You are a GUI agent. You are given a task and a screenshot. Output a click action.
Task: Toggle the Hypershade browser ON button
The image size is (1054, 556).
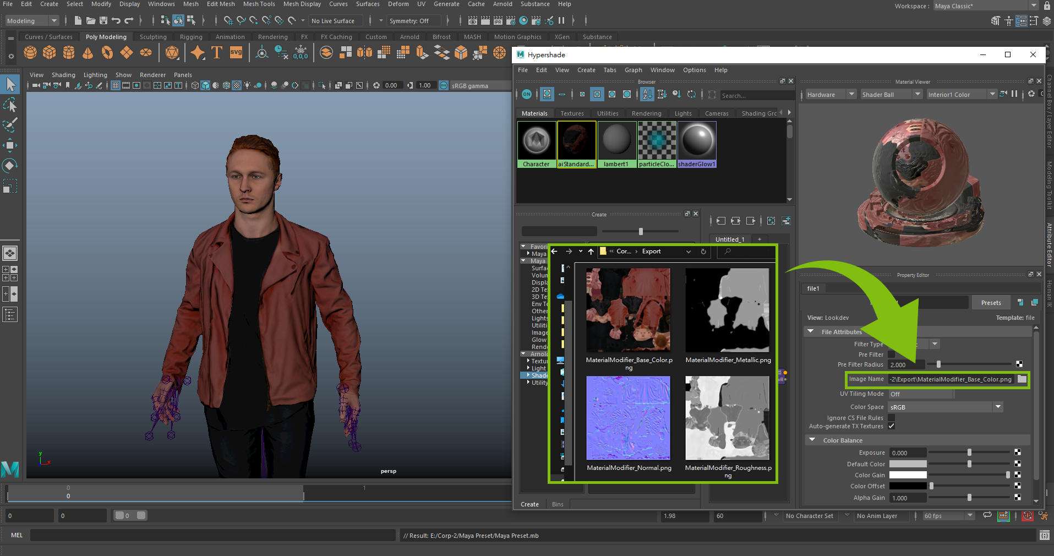(527, 94)
